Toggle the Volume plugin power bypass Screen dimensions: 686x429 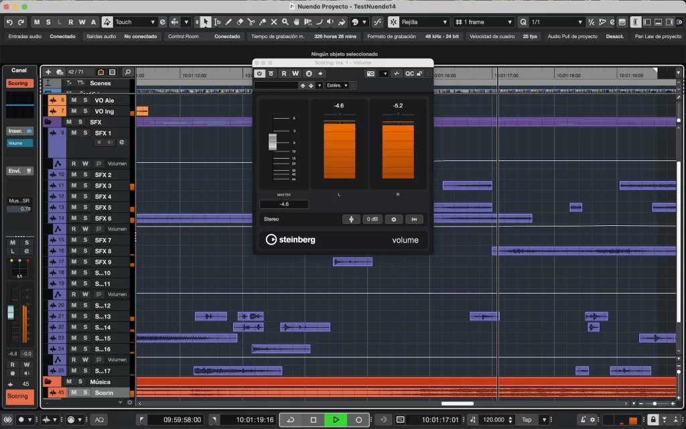260,74
